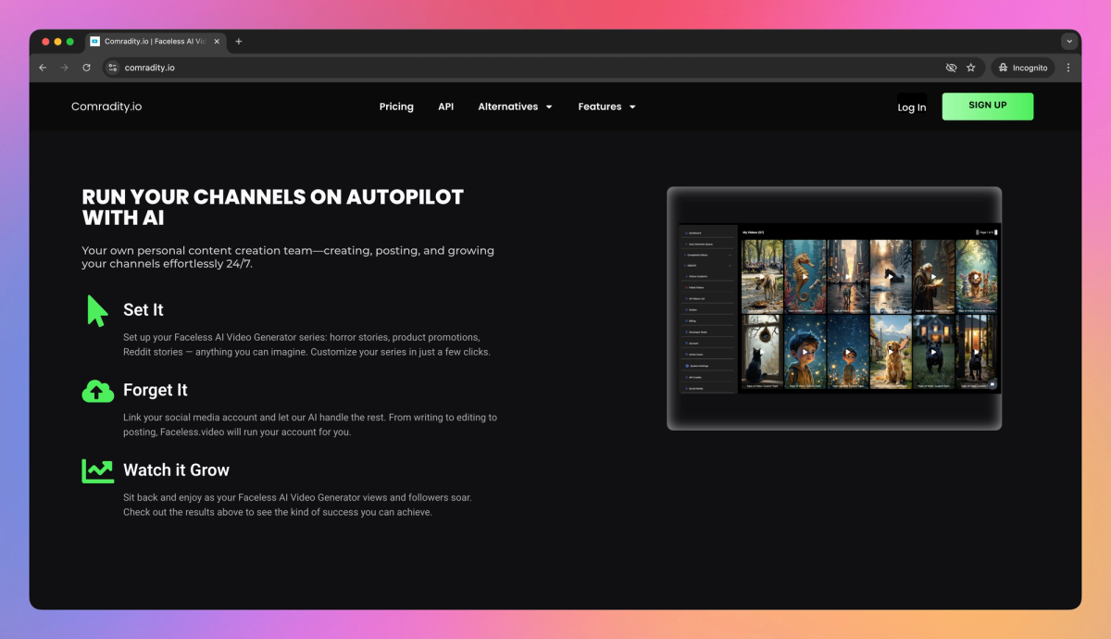Screen dimensions: 1111x639
Task: Expand the Alternatives dropdown menu
Action: point(516,106)
